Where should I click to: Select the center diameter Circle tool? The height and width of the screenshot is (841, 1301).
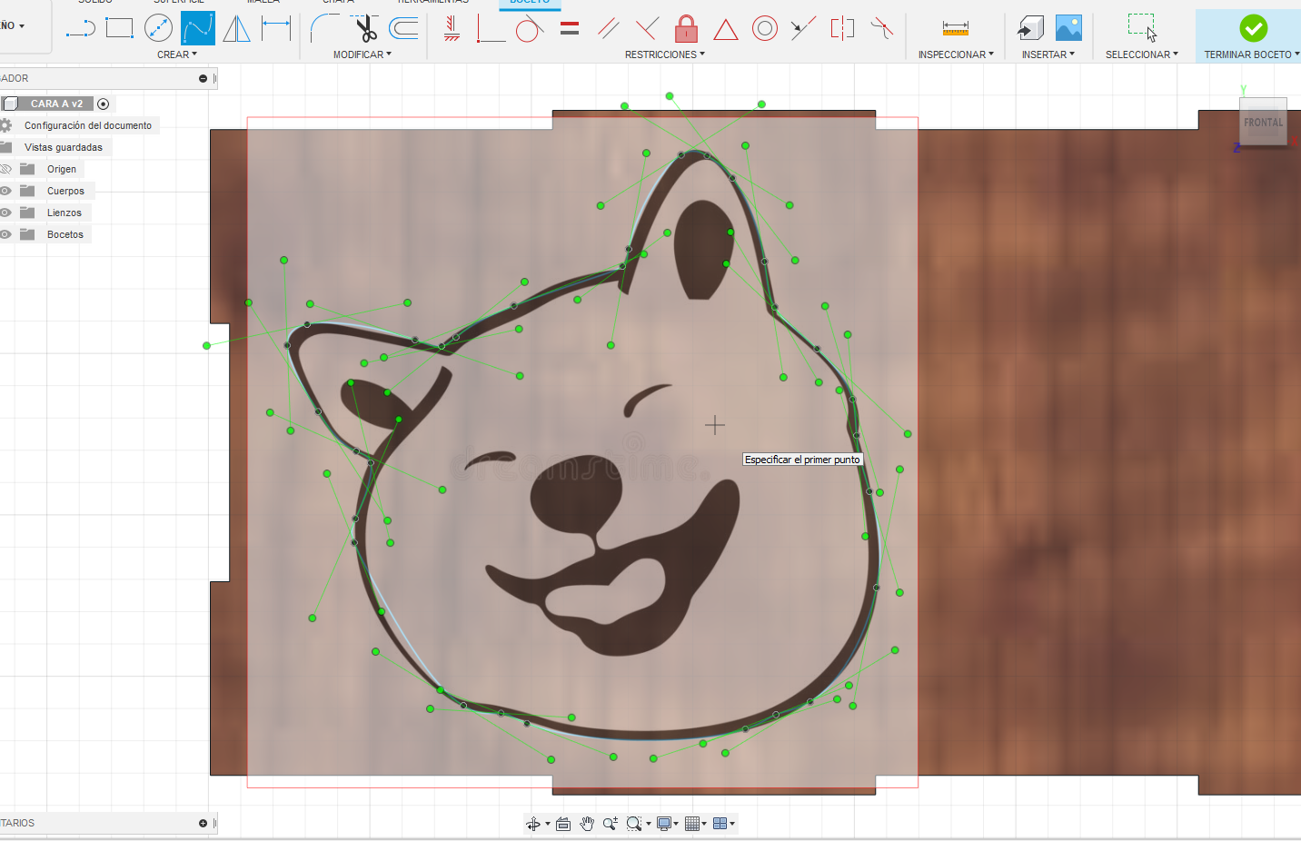pos(158,28)
